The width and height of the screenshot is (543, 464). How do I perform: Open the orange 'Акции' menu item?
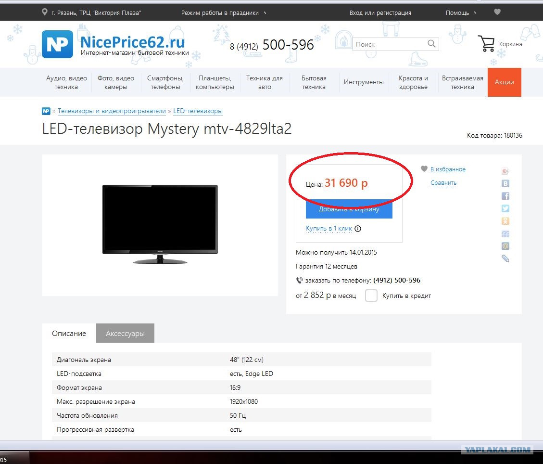pyautogui.click(x=504, y=82)
